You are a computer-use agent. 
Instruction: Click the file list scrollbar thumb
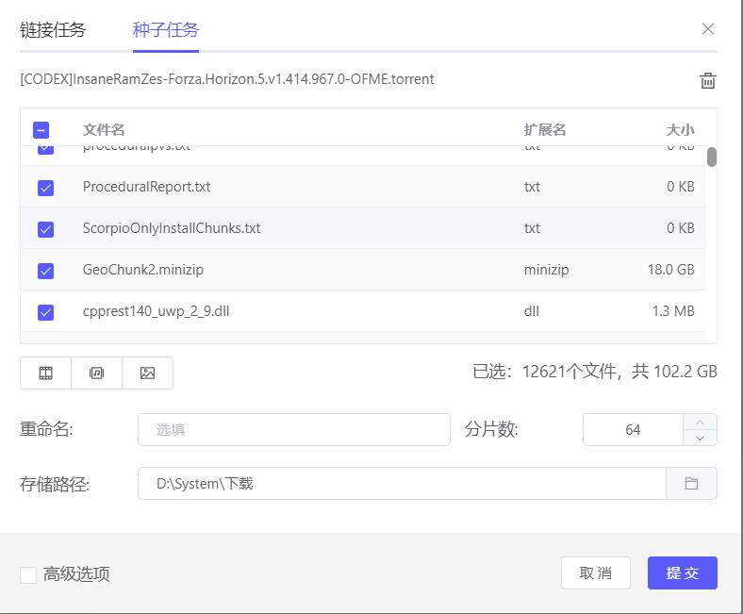click(x=711, y=157)
